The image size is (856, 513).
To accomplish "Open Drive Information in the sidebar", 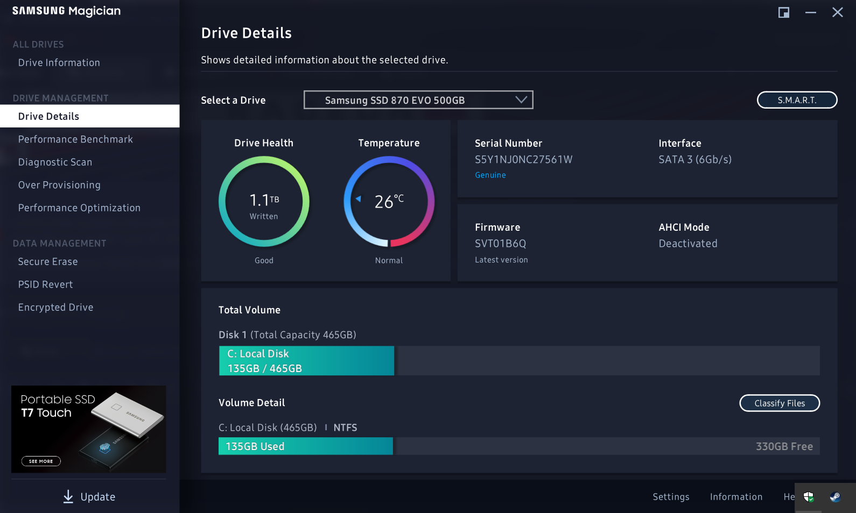I will (59, 63).
